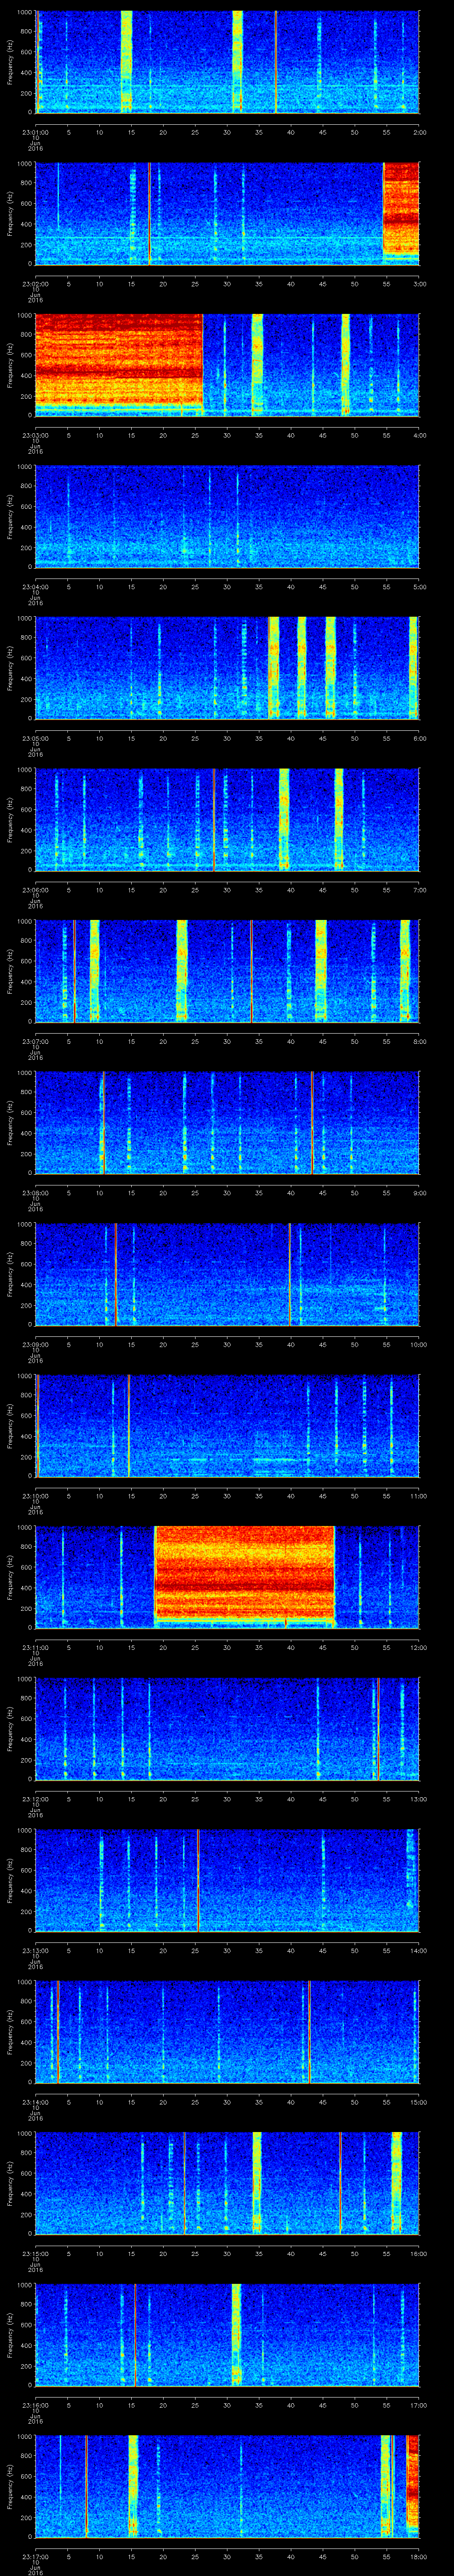Click the red noise block starting the 23:03:00 panel
454x2576 pixels.
pos(119,360)
